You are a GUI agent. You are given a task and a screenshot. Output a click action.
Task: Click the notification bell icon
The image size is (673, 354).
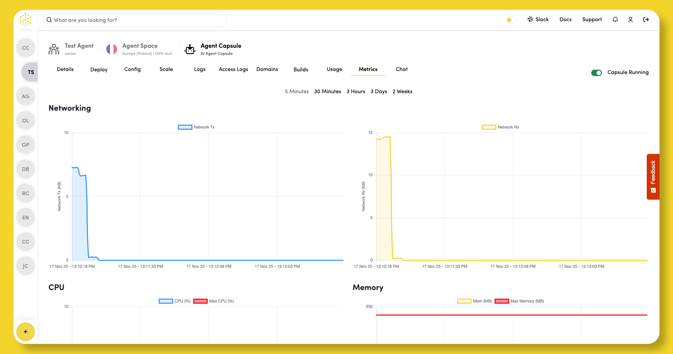tap(615, 20)
